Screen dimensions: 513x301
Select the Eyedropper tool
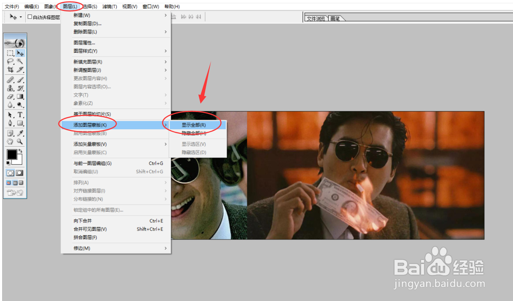(20, 133)
